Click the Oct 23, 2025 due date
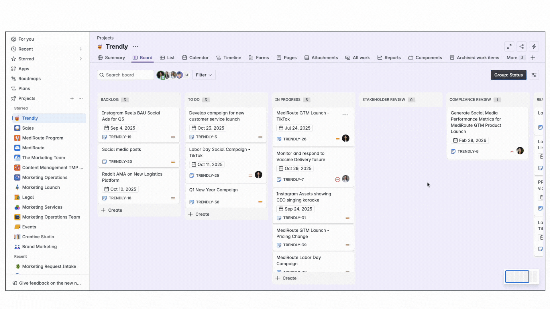The image size is (550, 309). click(x=208, y=128)
